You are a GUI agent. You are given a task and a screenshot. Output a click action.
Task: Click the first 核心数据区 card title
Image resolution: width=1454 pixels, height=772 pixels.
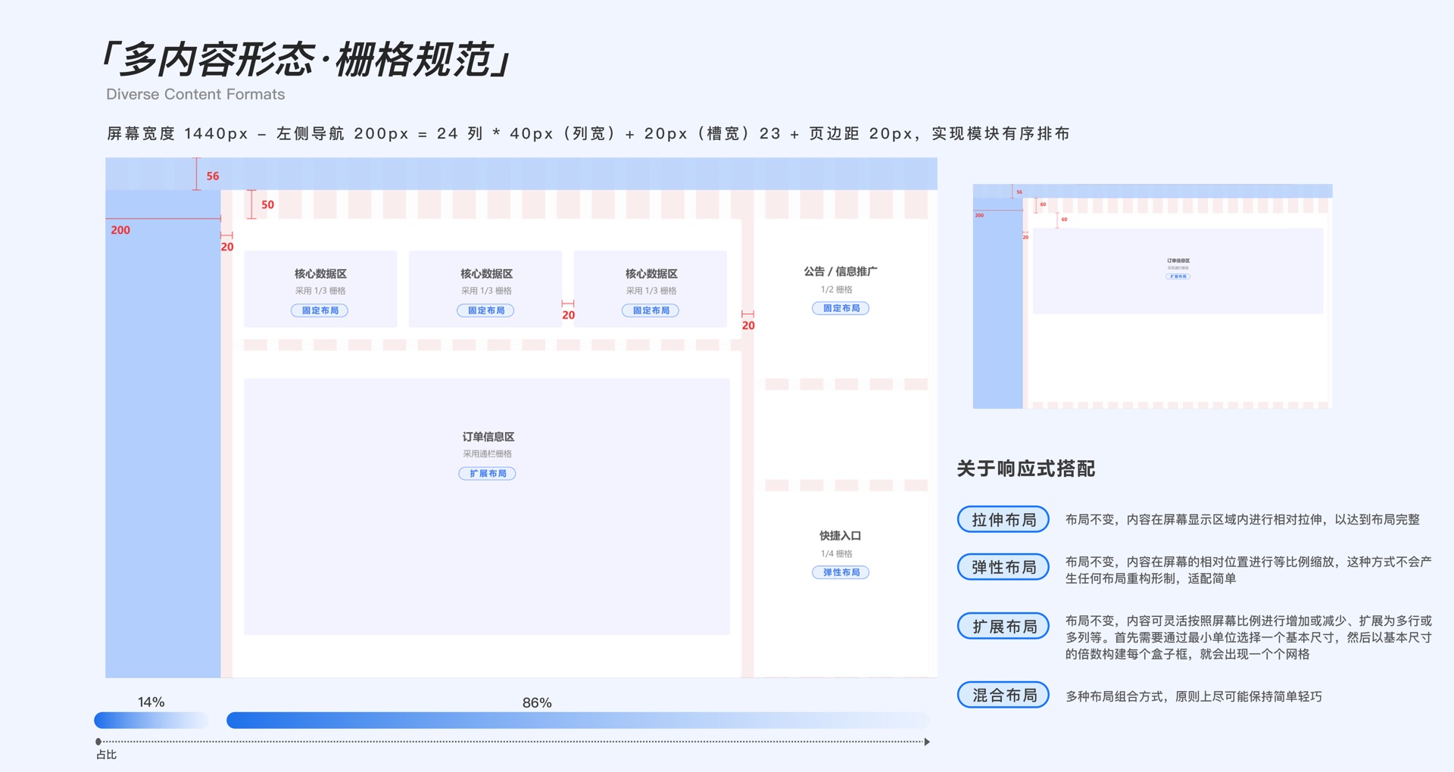[x=320, y=273]
